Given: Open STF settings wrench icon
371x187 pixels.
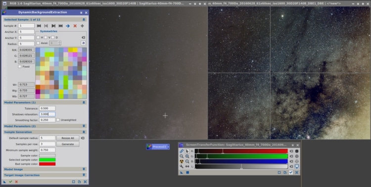Looking at the screenshot, I should pyautogui.click(x=182, y=167).
